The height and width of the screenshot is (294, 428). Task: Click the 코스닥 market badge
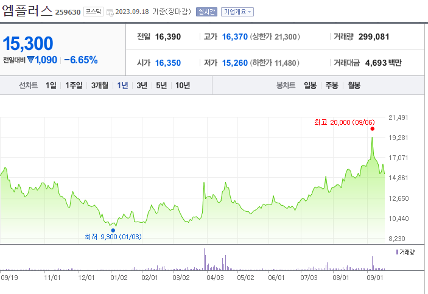tap(93, 12)
